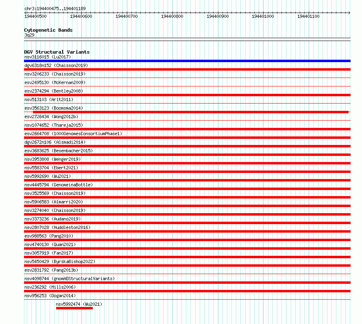Open nsv3057919 (Fan2017) label
Screen dimensions: 362x324
coord(49,253)
